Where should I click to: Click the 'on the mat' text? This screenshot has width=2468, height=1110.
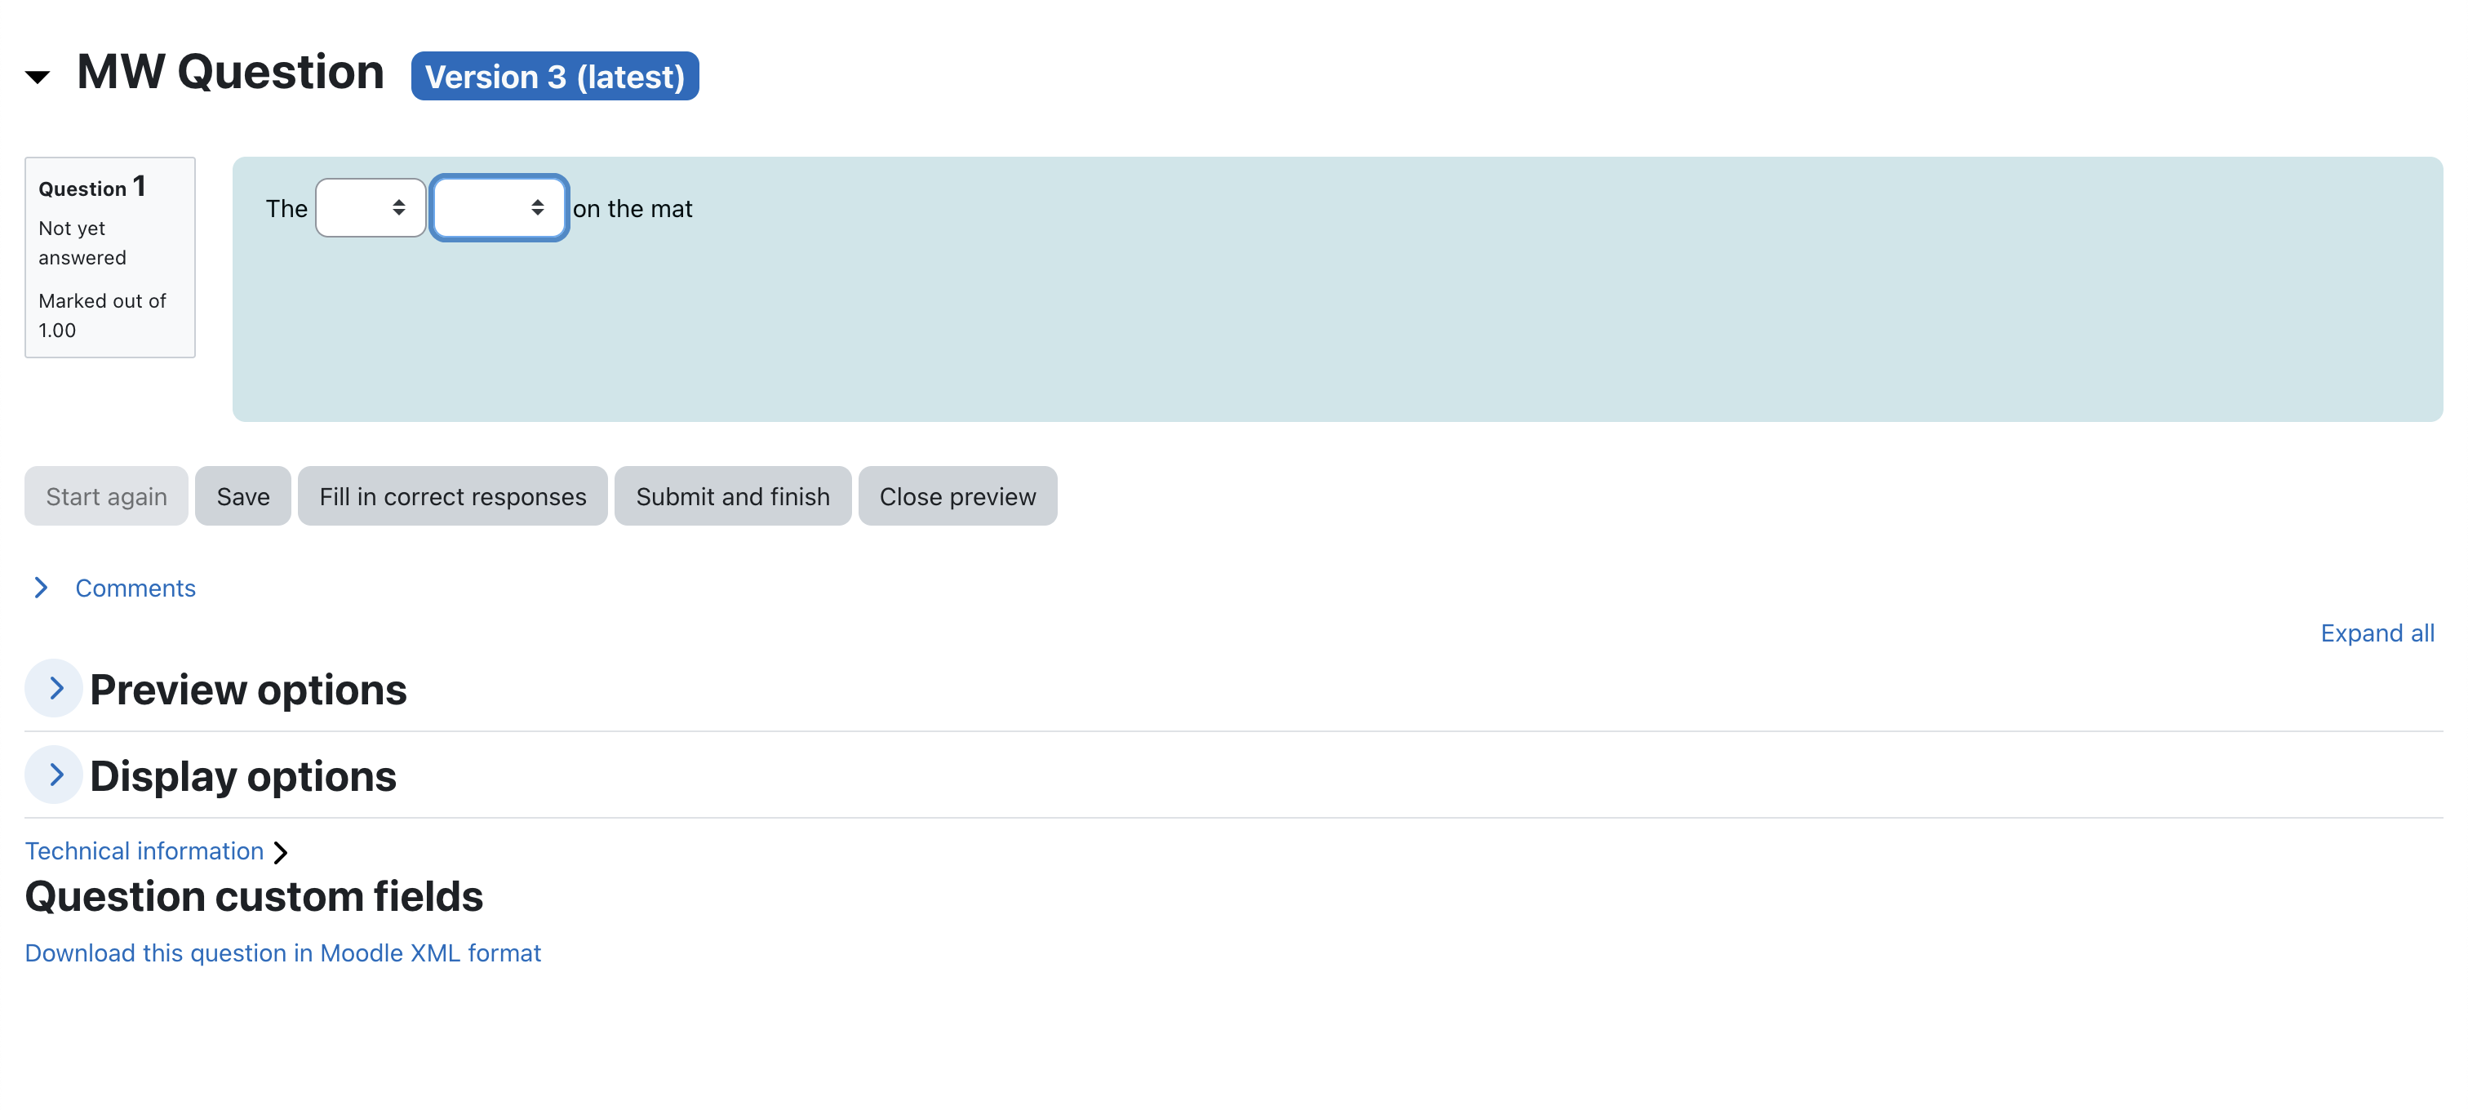[633, 209]
